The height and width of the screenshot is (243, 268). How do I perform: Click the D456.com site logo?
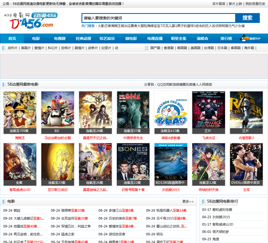tap(31, 21)
